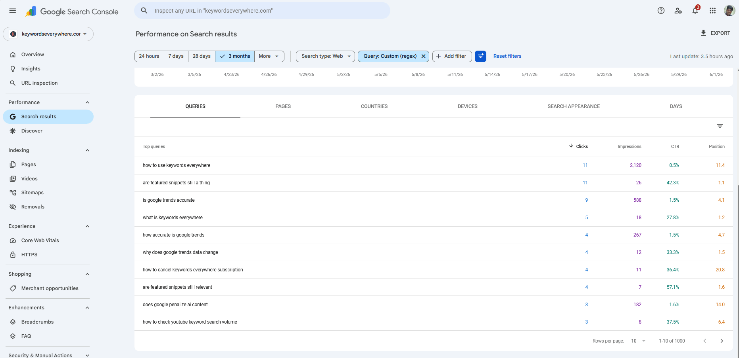Click the search magnifier icon in URL bar

[x=144, y=11]
